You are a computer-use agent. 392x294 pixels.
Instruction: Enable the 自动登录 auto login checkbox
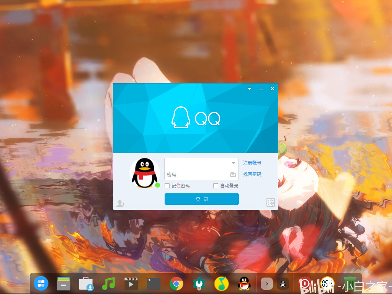pos(216,186)
